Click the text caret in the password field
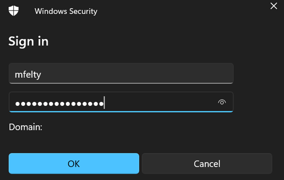284x180 pixels. [x=105, y=102]
